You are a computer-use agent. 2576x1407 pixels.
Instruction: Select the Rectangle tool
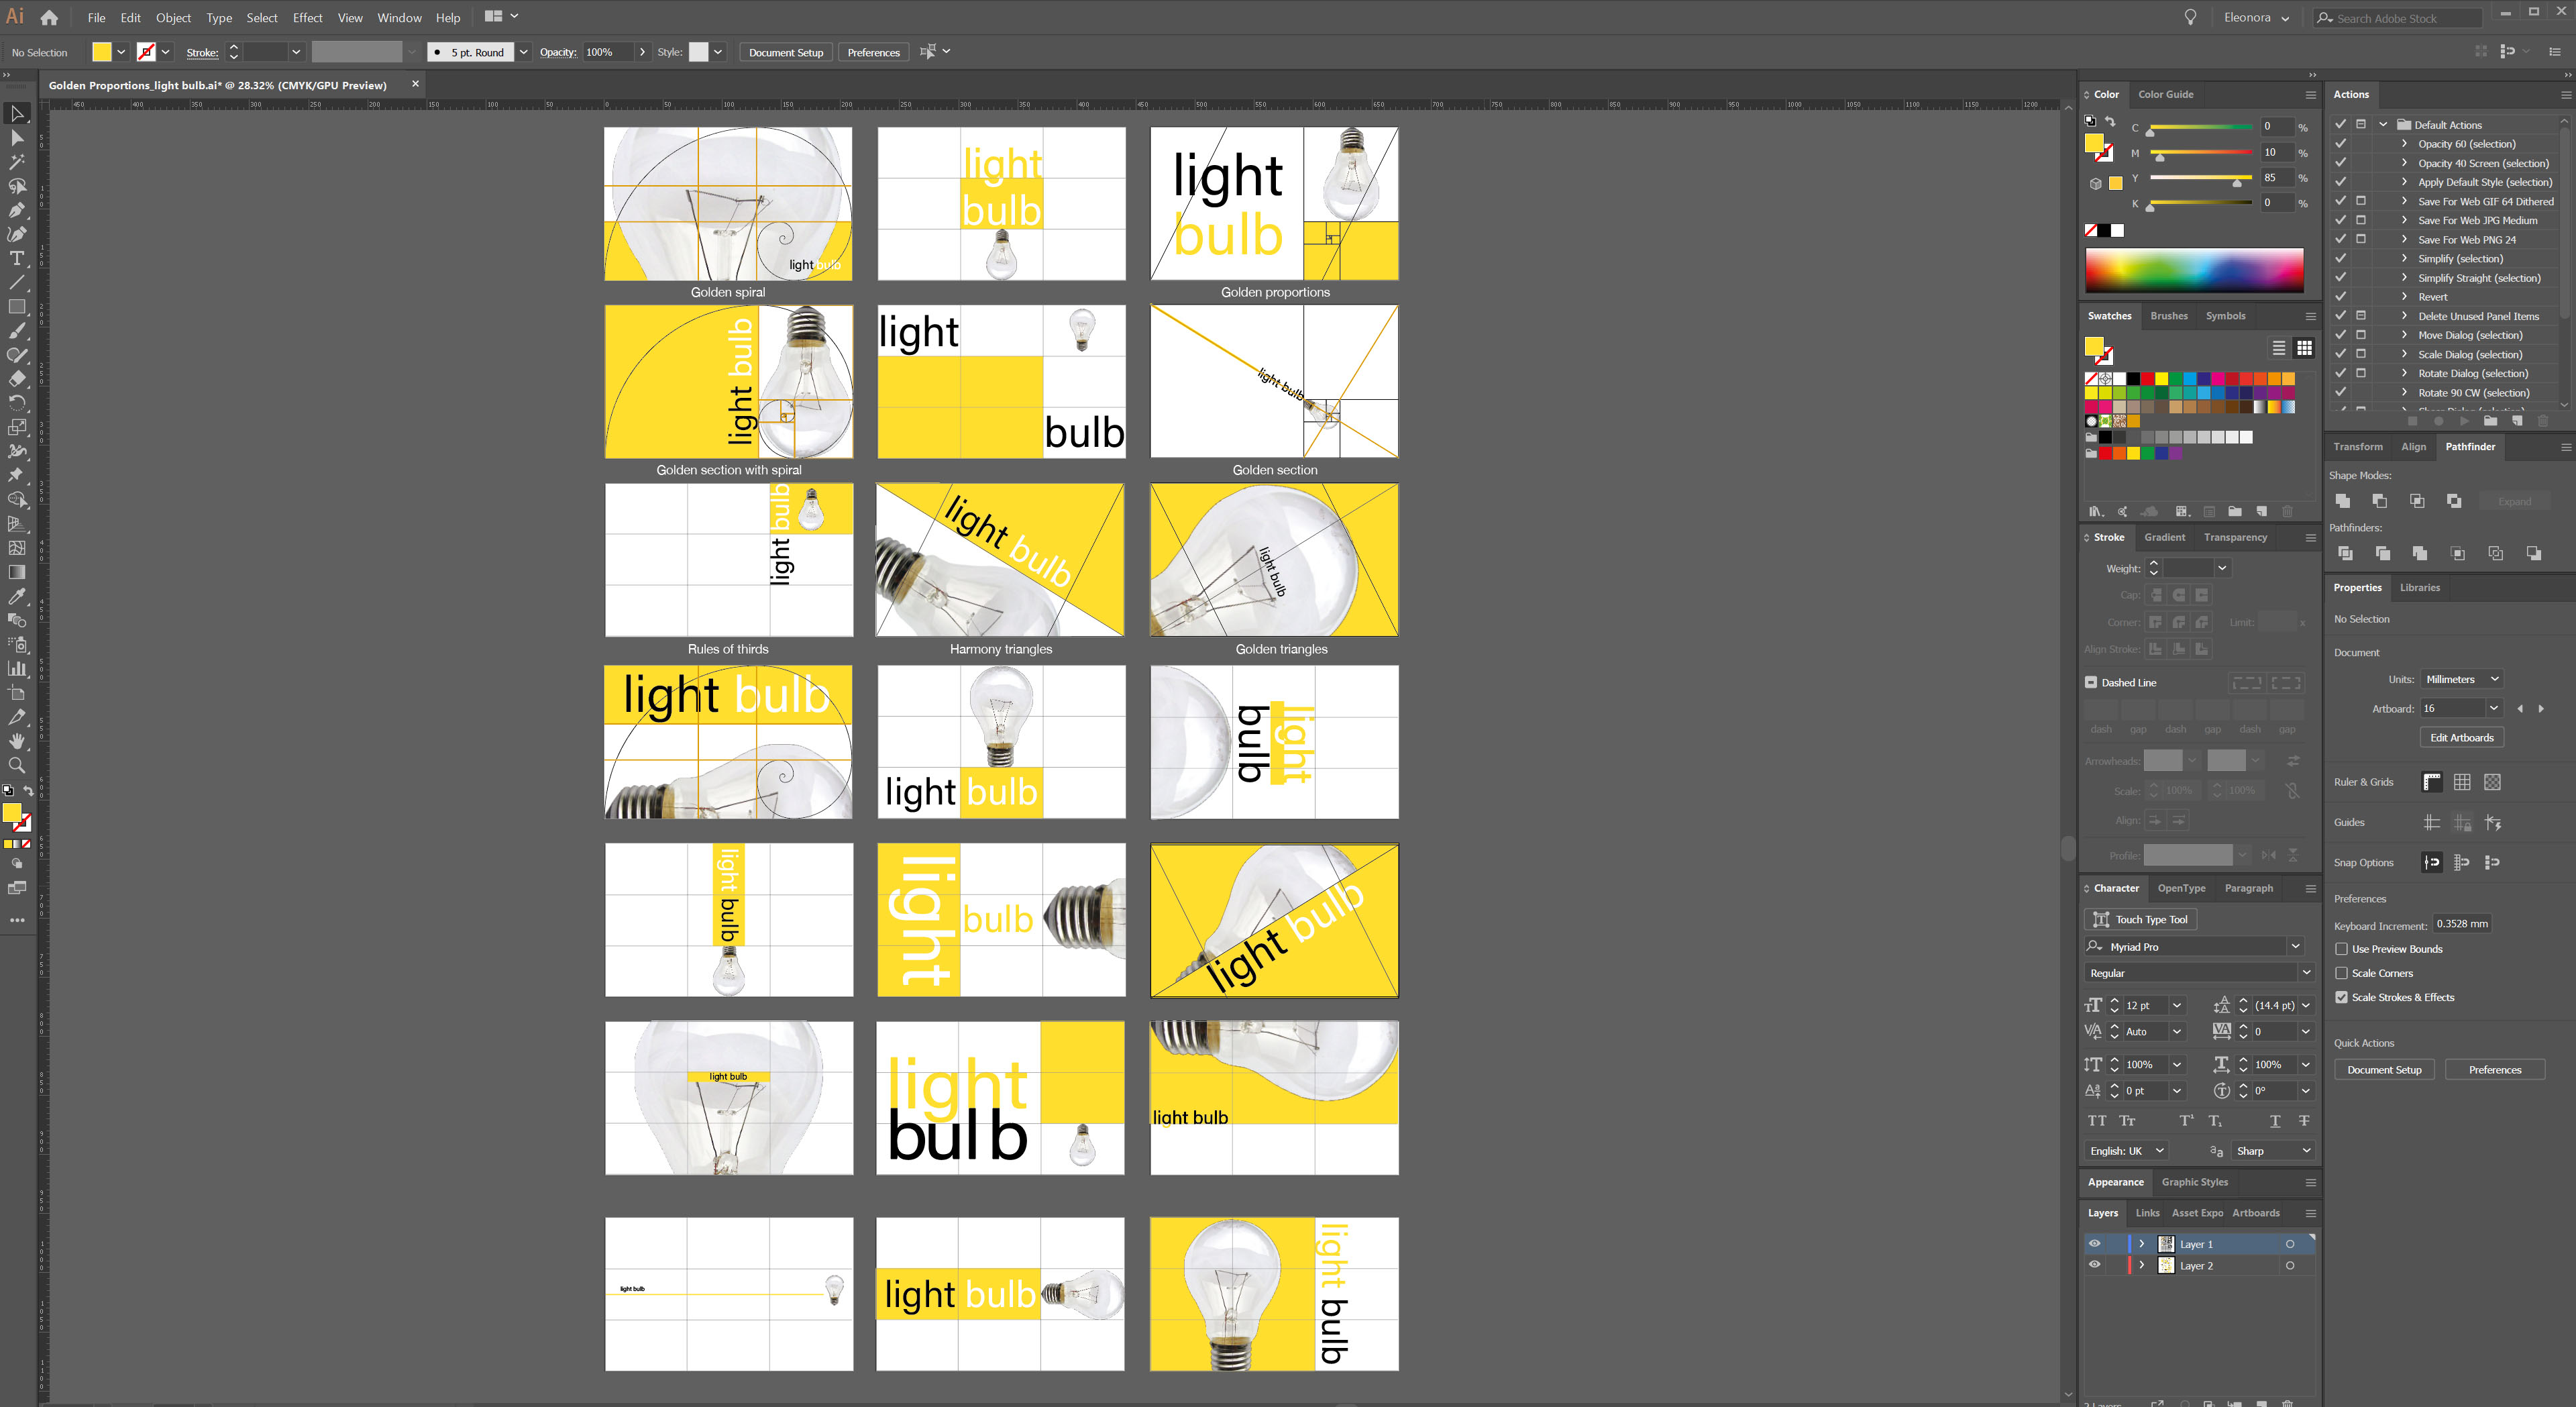pos(17,307)
